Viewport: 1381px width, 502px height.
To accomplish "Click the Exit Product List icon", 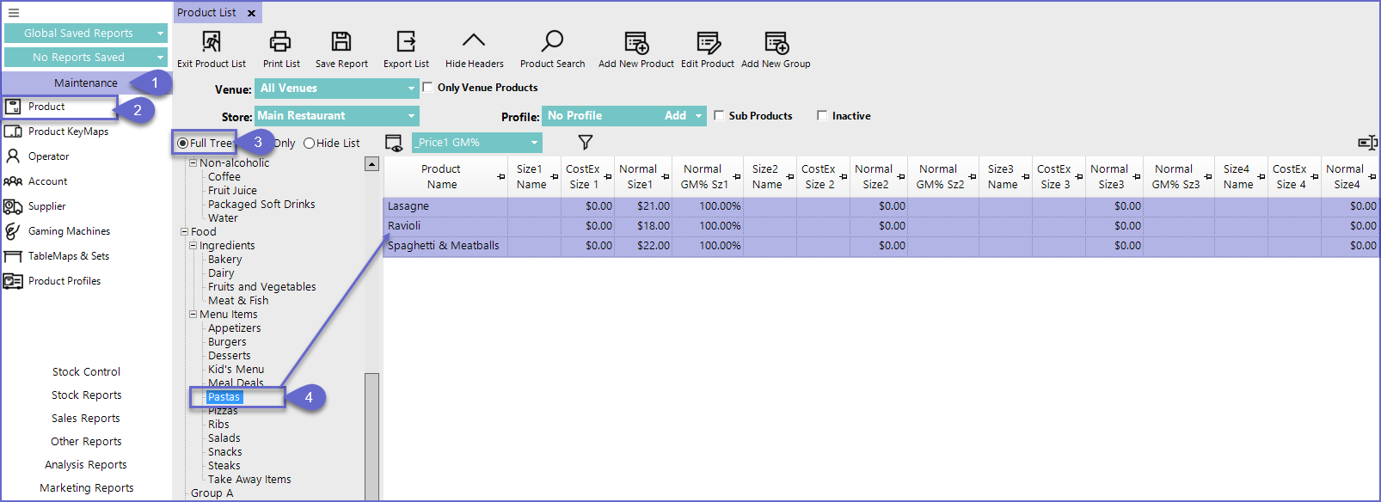I will (211, 41).
